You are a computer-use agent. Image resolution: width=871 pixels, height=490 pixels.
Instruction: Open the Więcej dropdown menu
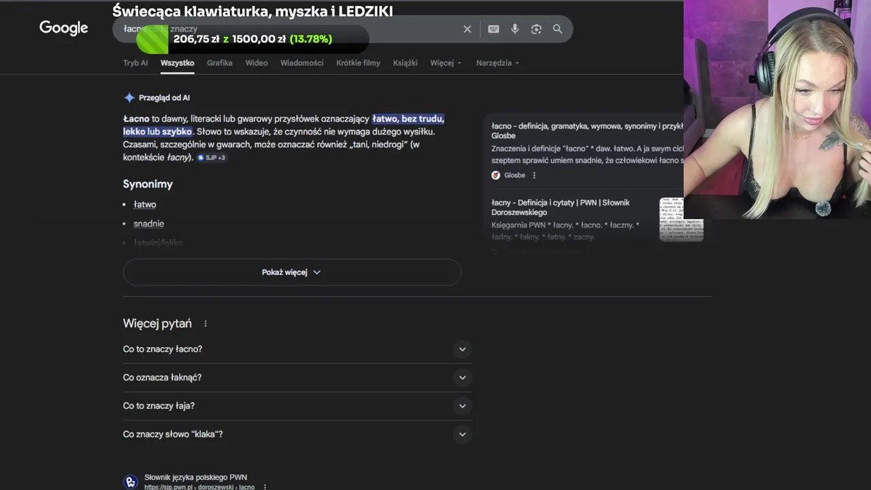point(446,63)
